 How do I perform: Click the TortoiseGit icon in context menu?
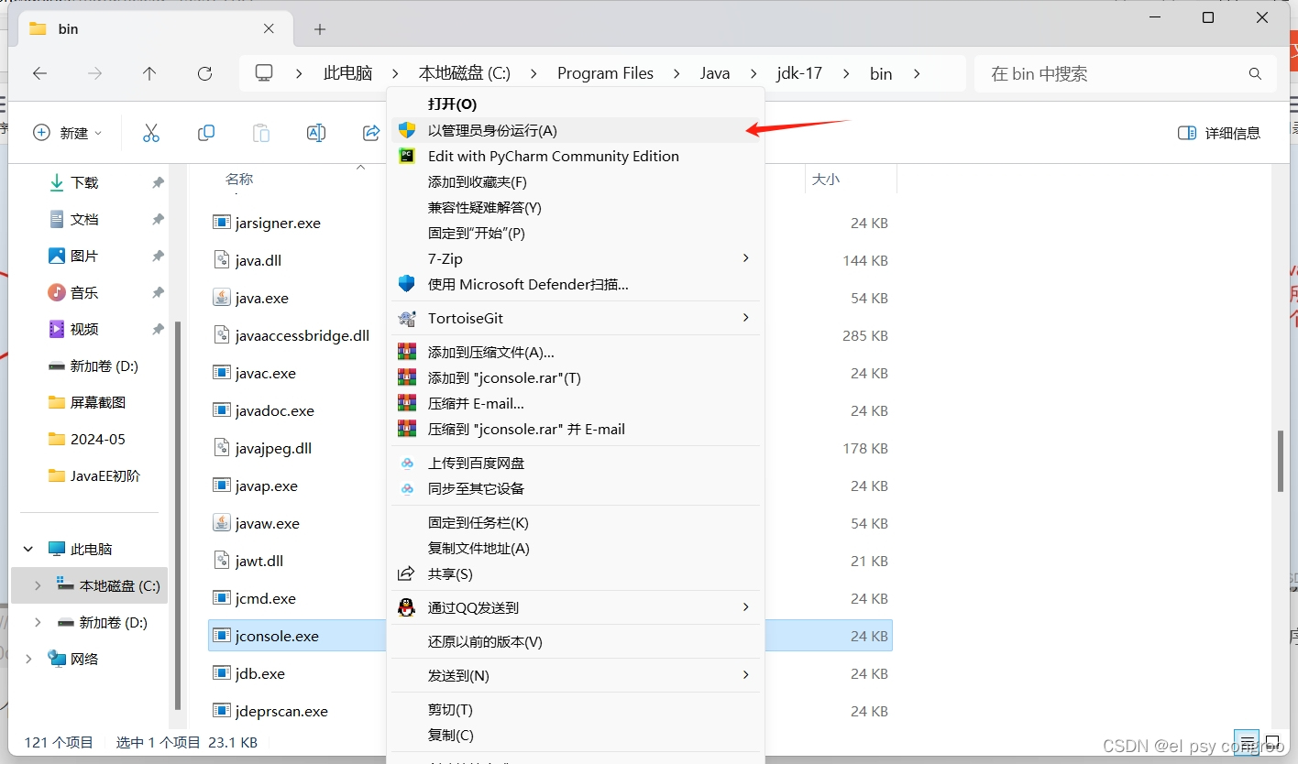point(407,318)
